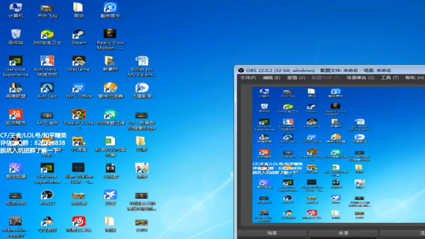Launch the 迅雷 downloader
Viewport: 425px width, 239px height.
pos(110,198)
